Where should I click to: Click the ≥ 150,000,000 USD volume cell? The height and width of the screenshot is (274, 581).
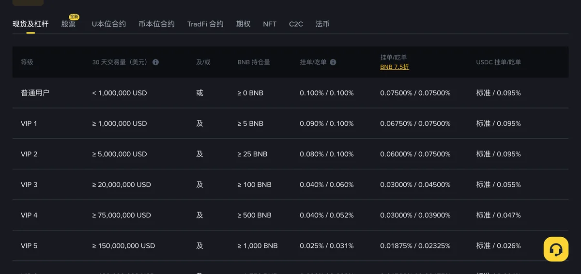click(x=123, y=245)
